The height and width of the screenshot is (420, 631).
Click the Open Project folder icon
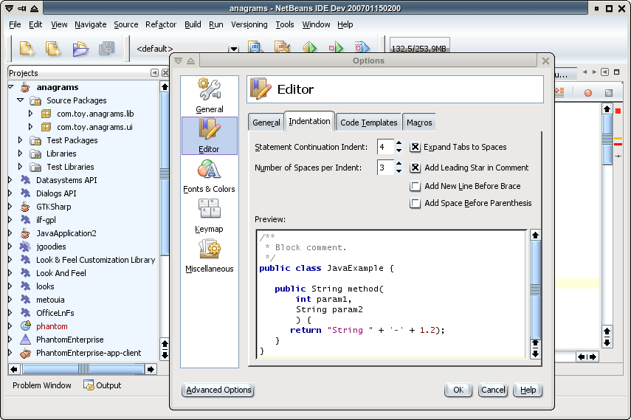pos(80,49)
